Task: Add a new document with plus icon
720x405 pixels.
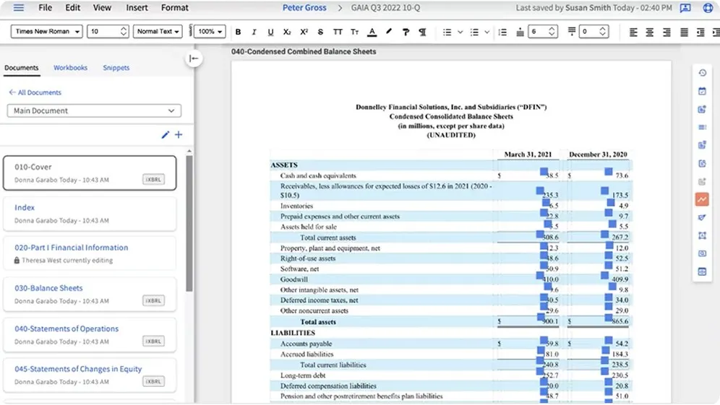Action: (179, 135)
